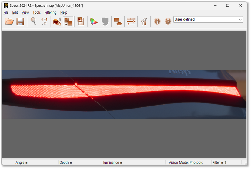This screenshot has height=169, width=251.
Task: Select the magnifying glass zoom tool
Action: click(x=33, y=21)
